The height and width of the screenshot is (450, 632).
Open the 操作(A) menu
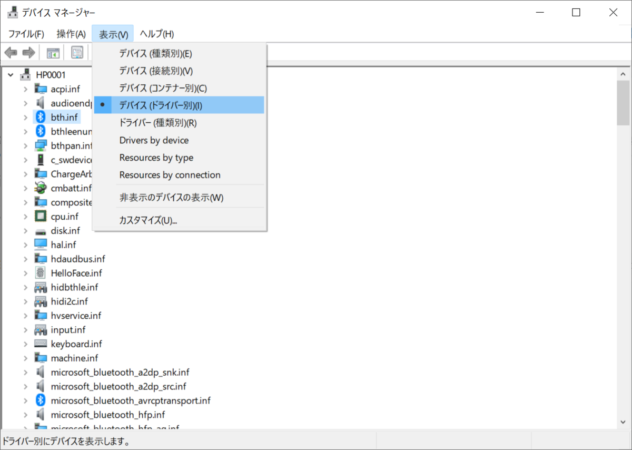point(71,34)
